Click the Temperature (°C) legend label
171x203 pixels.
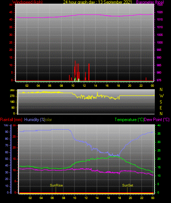[x=129, y=120]
